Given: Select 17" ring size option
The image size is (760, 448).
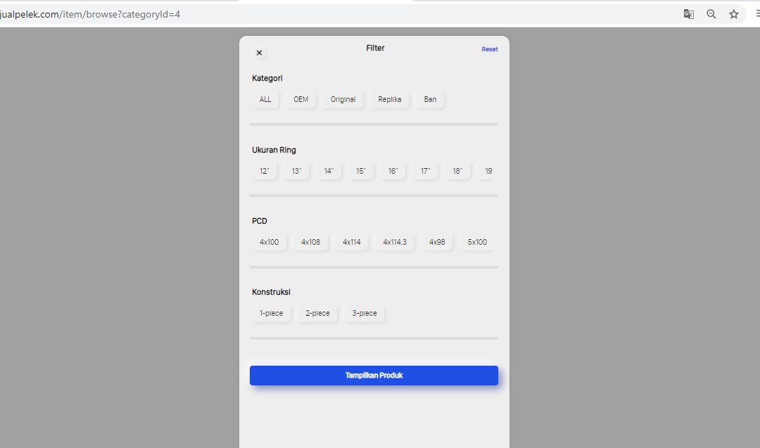Looking at the screenshot, I should click(425, 171).
